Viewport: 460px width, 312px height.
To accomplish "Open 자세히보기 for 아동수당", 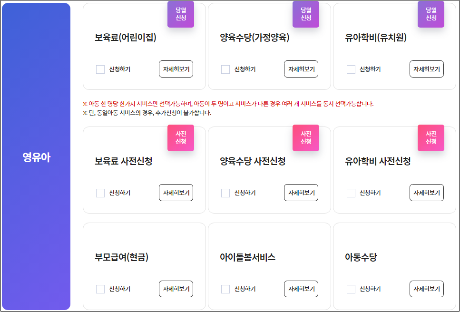I will tap(426, 289).
